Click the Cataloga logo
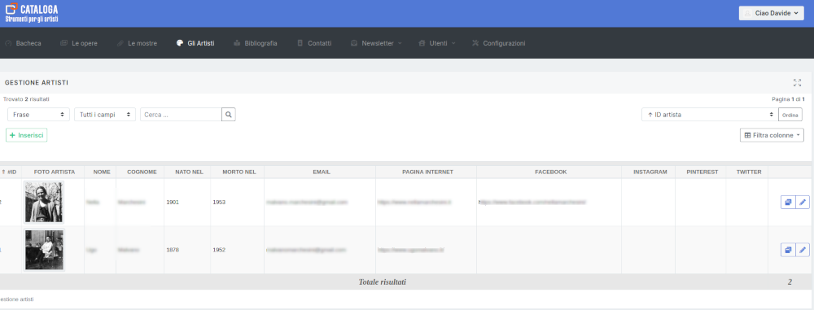This screenshot has height=310, width=814. point(32,13)
